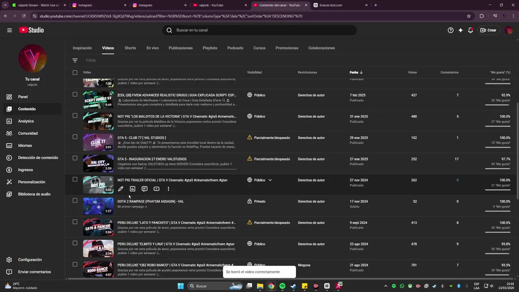Image resolution: width=519 pixels, height=292 pixels.
Task: Click the Crear button
Action: point(488,30)
